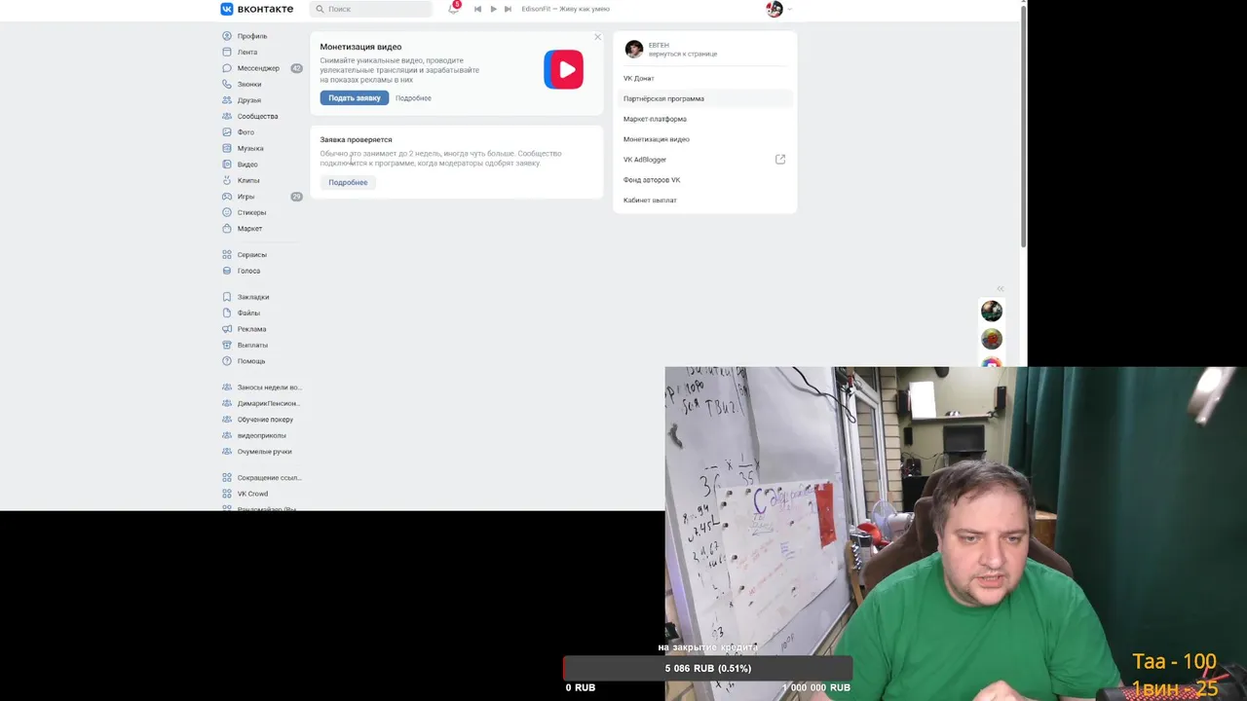The height and width of the screenshot is (701, 1247).
Task: Click Подробнее link beside Подать заявку
Action: [x=413, y=98]
